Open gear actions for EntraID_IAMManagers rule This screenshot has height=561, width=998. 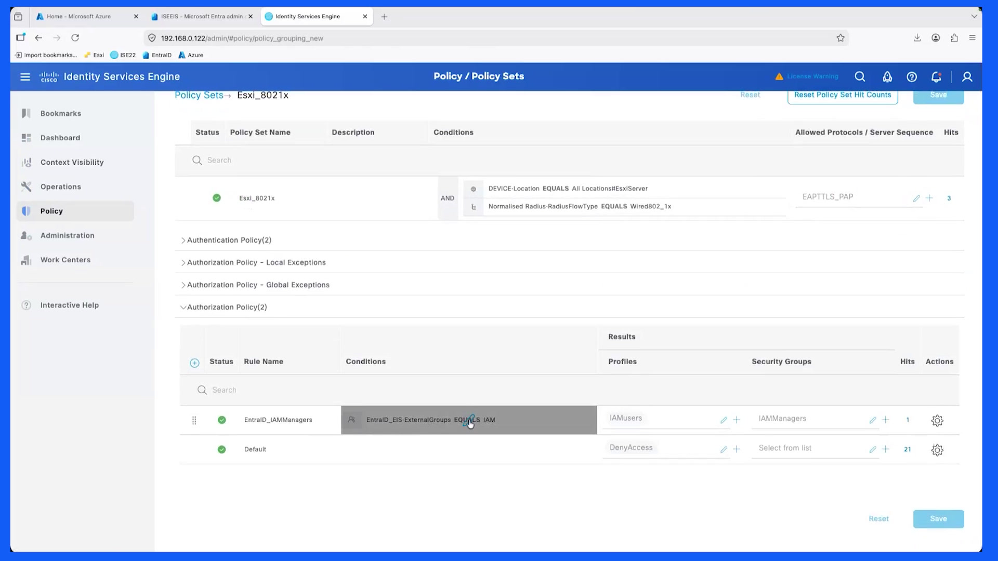(x=937, y=421)
